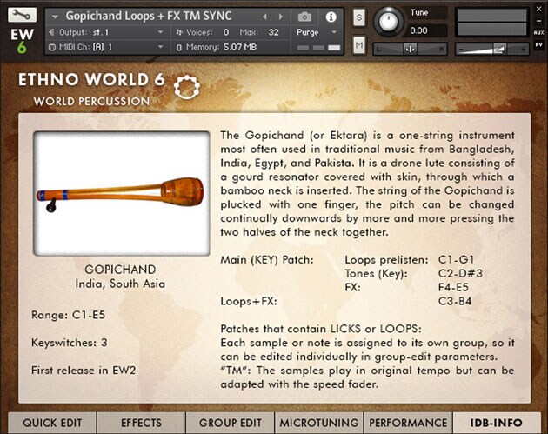Adjust the volume slider handle
Viewport: 548px width, 434px height.
[x=500, y=49]
